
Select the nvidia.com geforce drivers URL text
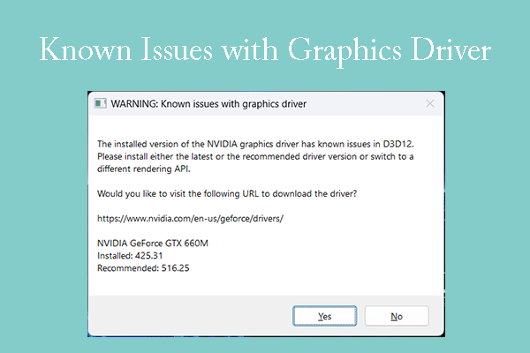click(x=190, y=219)
